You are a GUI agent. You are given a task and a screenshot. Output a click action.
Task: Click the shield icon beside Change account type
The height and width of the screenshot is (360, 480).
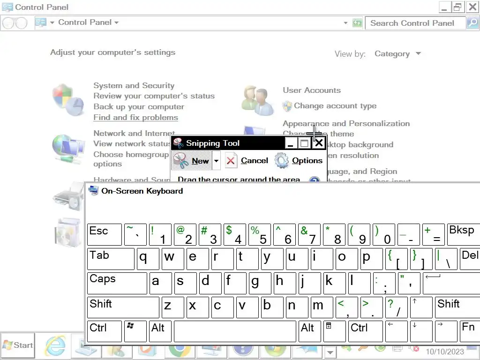[x=287, y=106]
